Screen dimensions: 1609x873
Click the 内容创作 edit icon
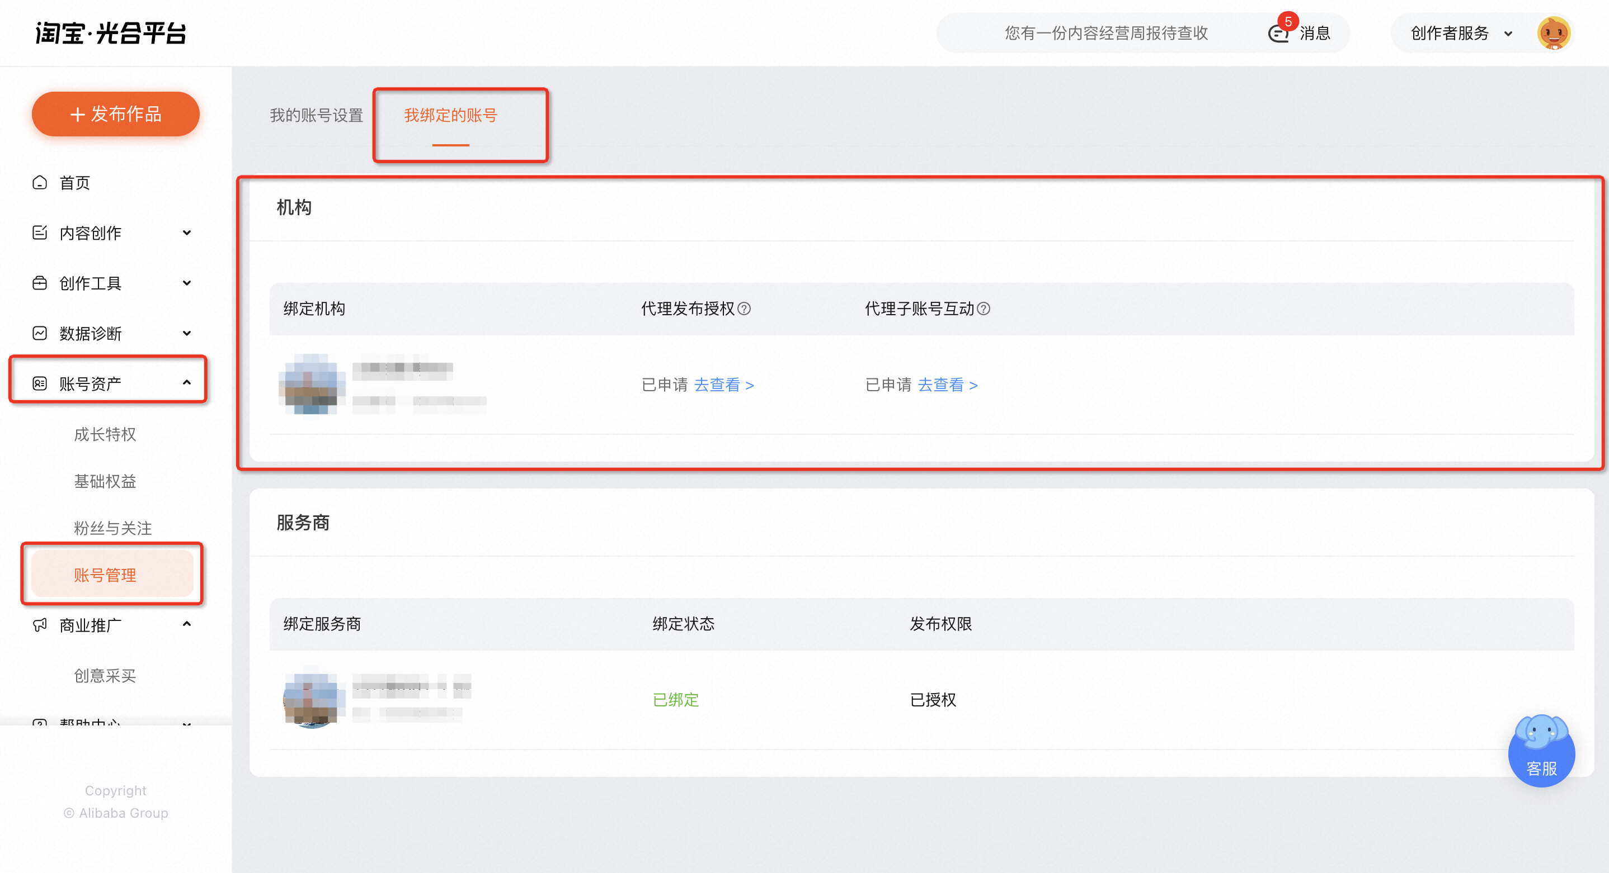pyautogui.click(x=39, y=233)
